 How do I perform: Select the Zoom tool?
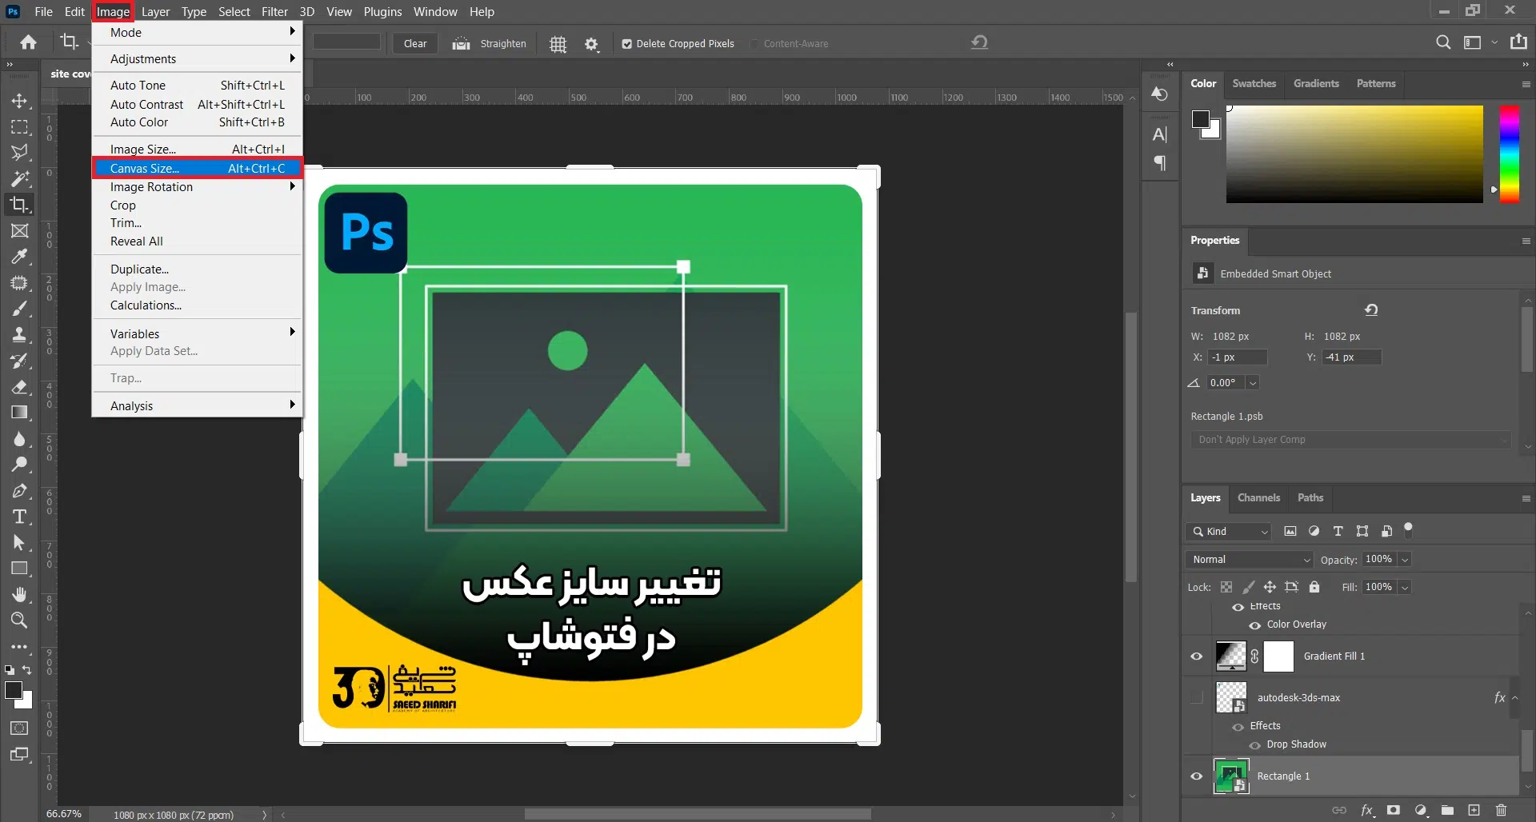[19, 620]
